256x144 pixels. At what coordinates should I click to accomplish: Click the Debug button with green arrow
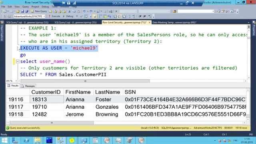click(x=68, y=16)
